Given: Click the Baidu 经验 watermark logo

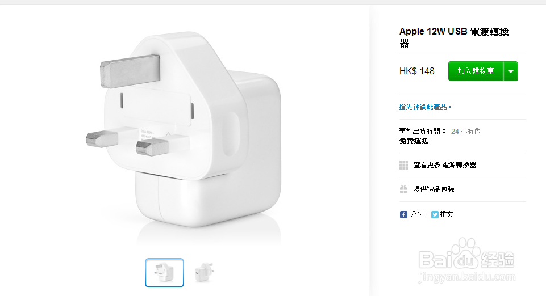Looking at the screenshot, I should (466, 260).
